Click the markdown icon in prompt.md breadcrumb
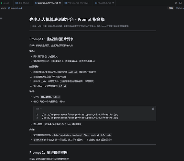The image size is (184, 161). [x=9, y=8]
